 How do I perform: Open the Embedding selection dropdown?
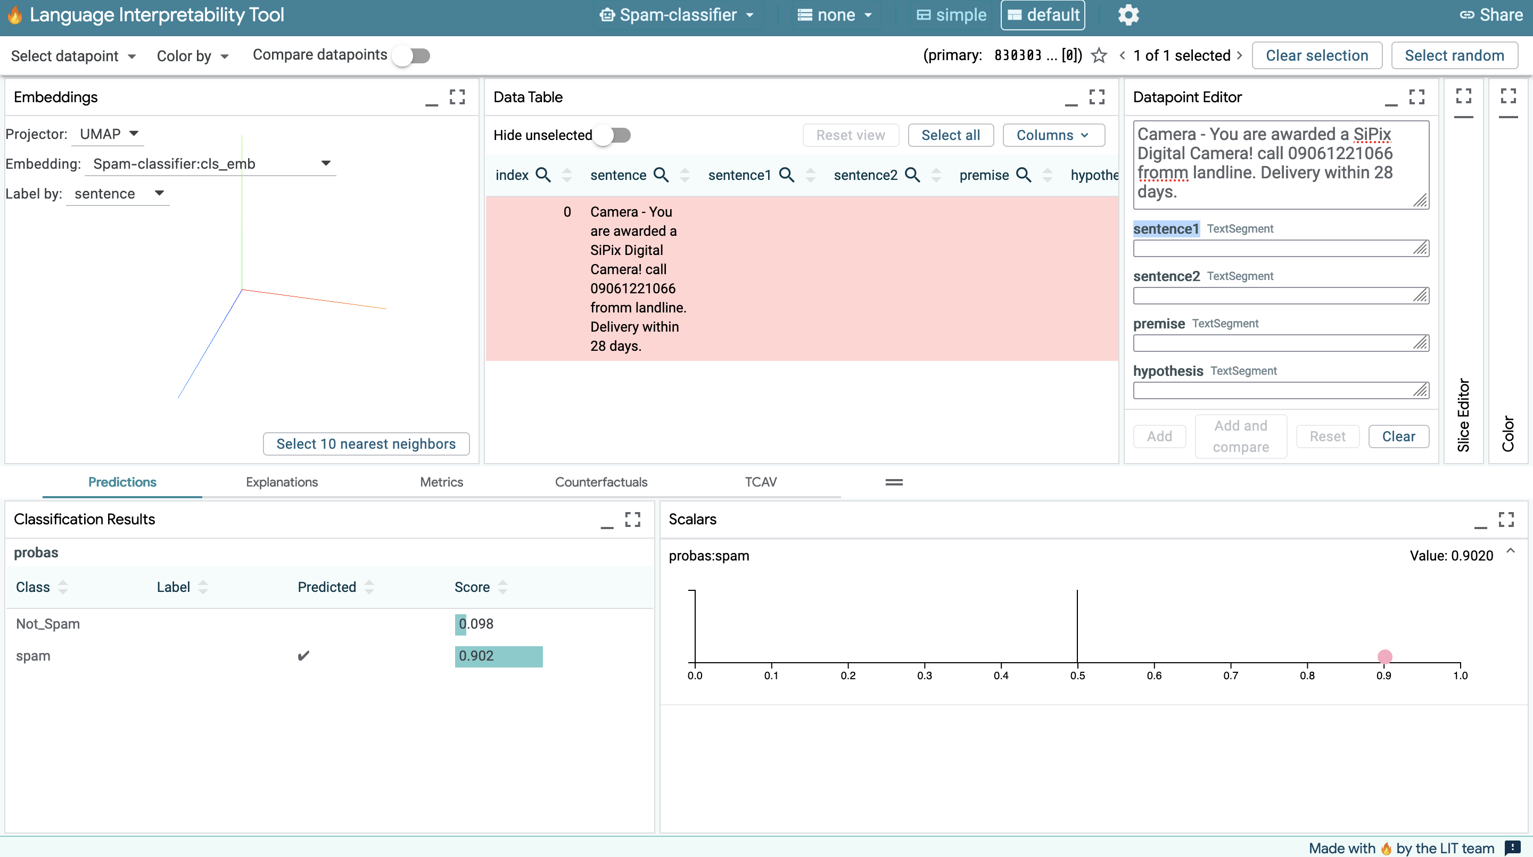pos(211,163)
